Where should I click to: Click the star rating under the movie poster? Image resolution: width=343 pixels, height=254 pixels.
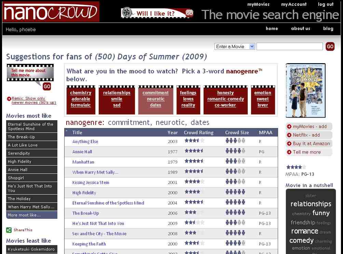(x=296, y=167)
